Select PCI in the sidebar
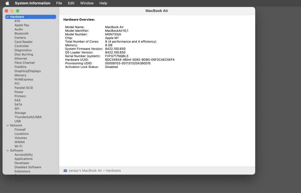The width and height of the screenshot is (301, 193). pos(17,84)
